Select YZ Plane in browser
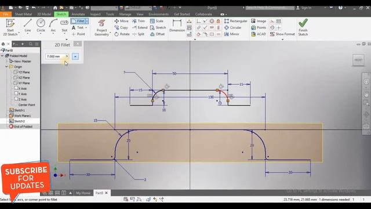The width and height of the screenshot is (371, 209). 22,72
